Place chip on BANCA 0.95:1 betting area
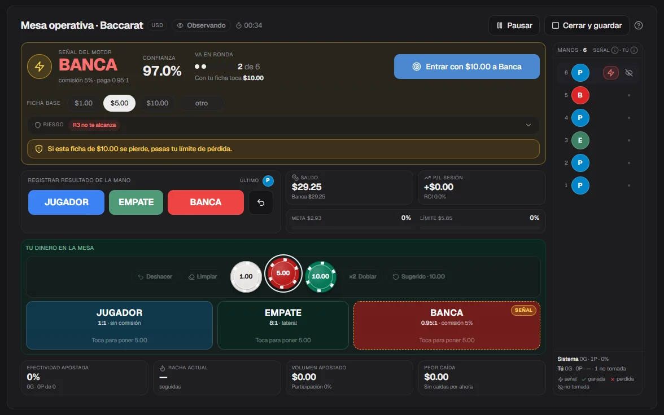This screenshot has width=664, height=415. coord(447,325)
